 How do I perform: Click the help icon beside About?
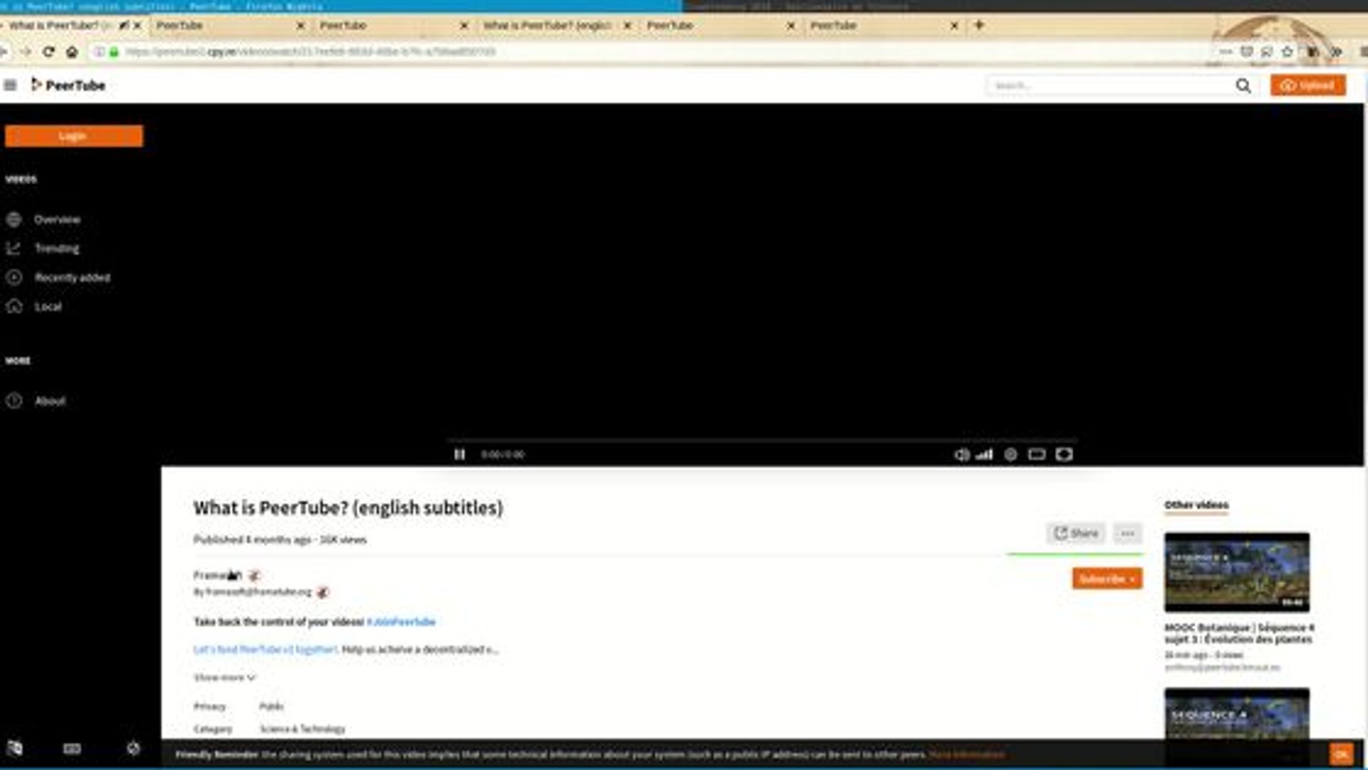point(14,401)
